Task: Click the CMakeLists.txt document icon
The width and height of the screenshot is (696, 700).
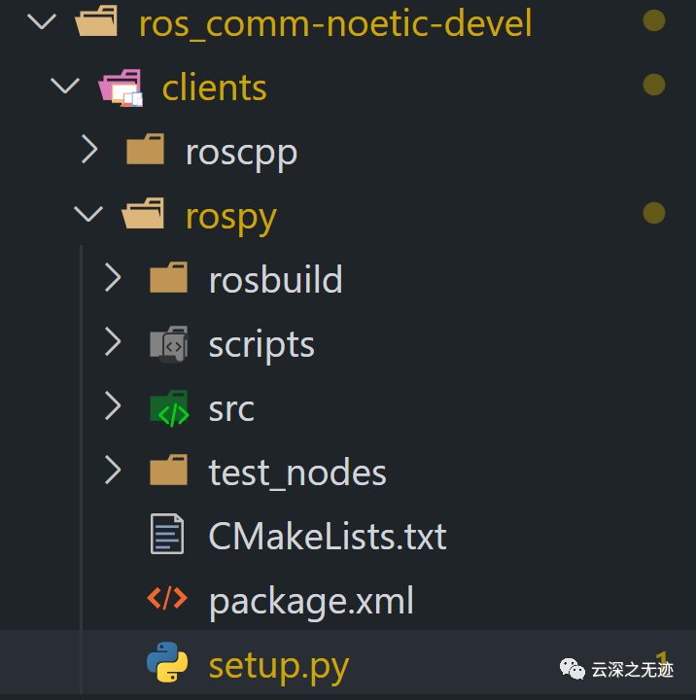Action: pyautogui.click(x=167, y=536)
